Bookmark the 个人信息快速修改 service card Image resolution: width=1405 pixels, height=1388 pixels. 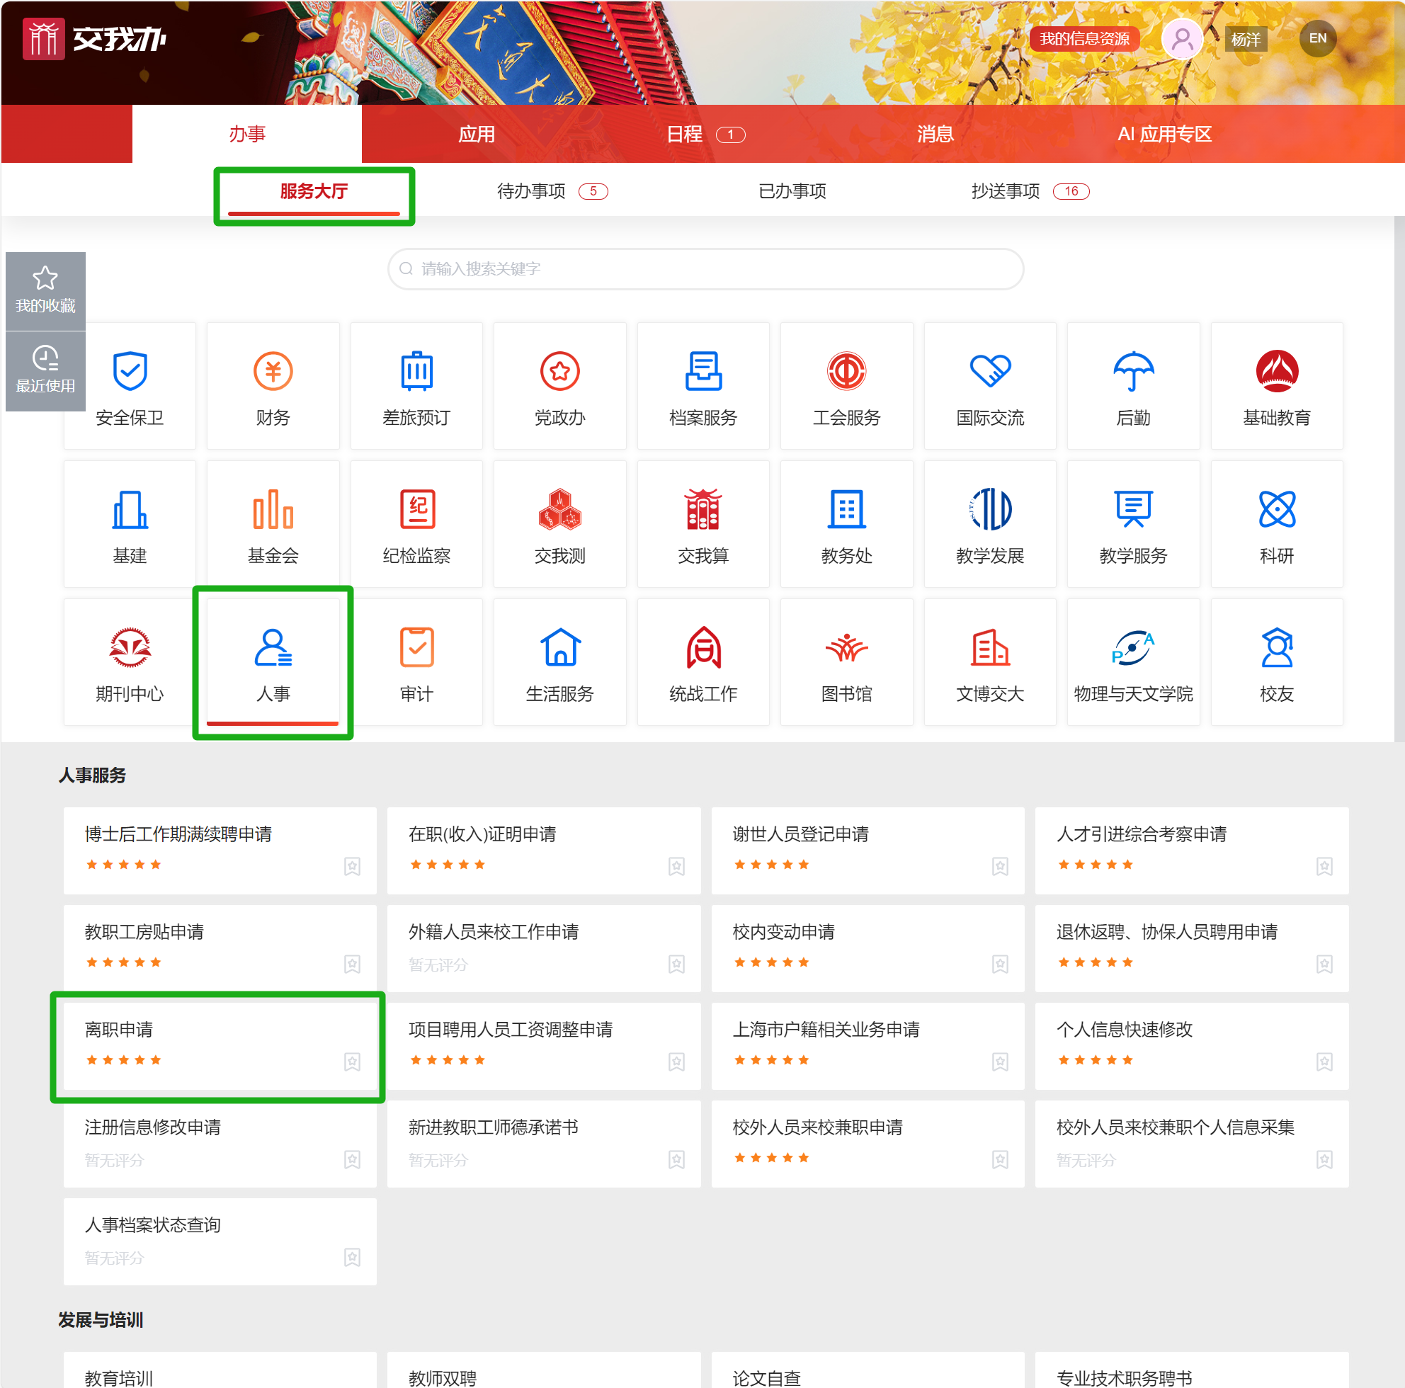coord(1324,1062)
